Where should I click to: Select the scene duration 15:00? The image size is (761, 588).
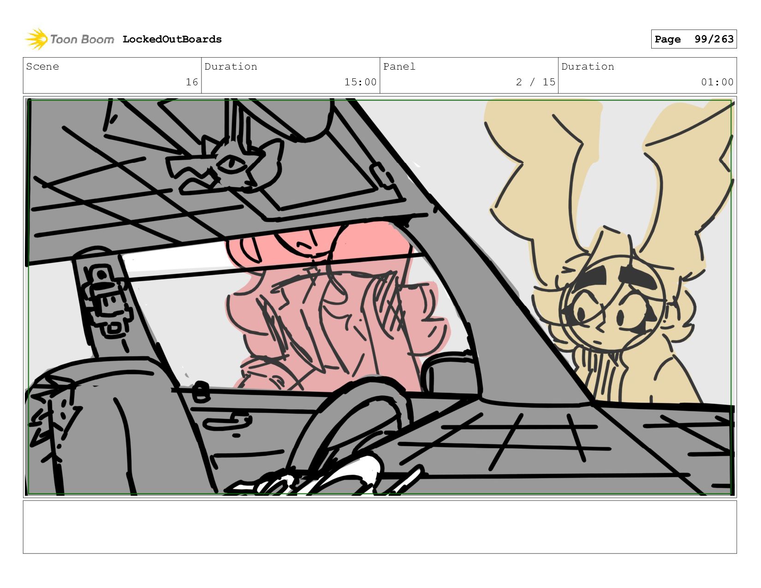pos(360,82)
